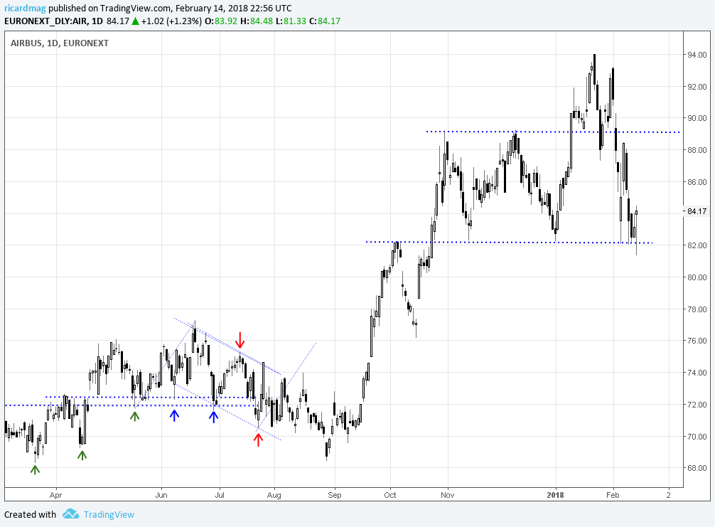
Task: Click the C:84.17 close value
Action: point(325,21)
